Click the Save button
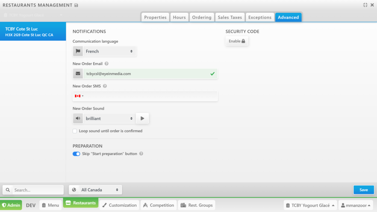The height and width of the screenshot is (212, 377). [x=363, y=190]
